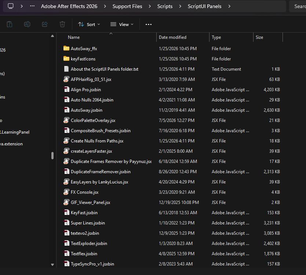The height and width of the screenshot is (275, 306).
Task: Expand chevron after Adobe After Effects 2026
Action: point(105,6)
